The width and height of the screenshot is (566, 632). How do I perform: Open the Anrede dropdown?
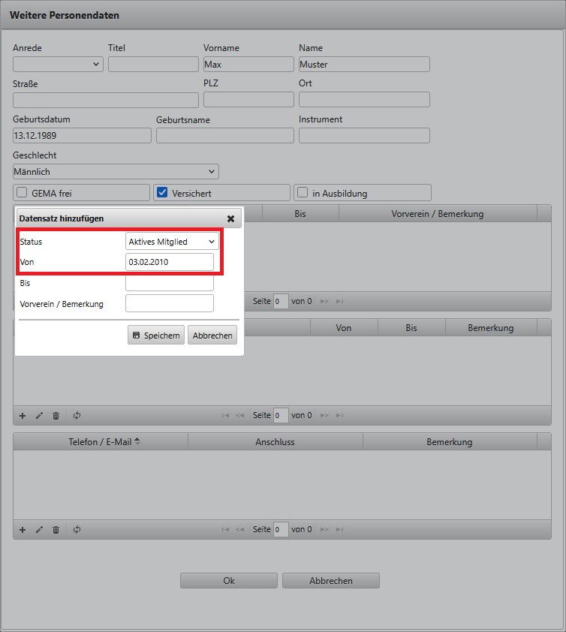[58, 65]
